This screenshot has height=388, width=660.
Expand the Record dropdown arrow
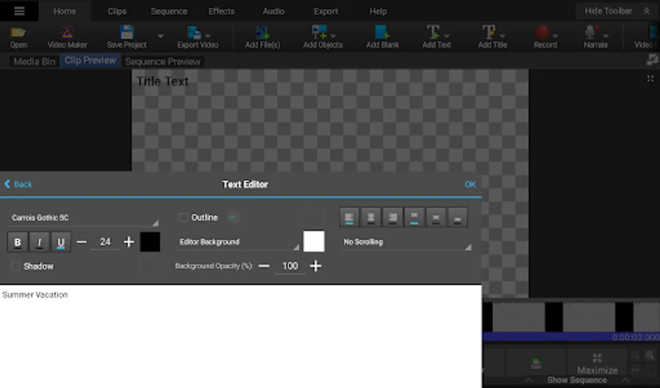(555, 36)
